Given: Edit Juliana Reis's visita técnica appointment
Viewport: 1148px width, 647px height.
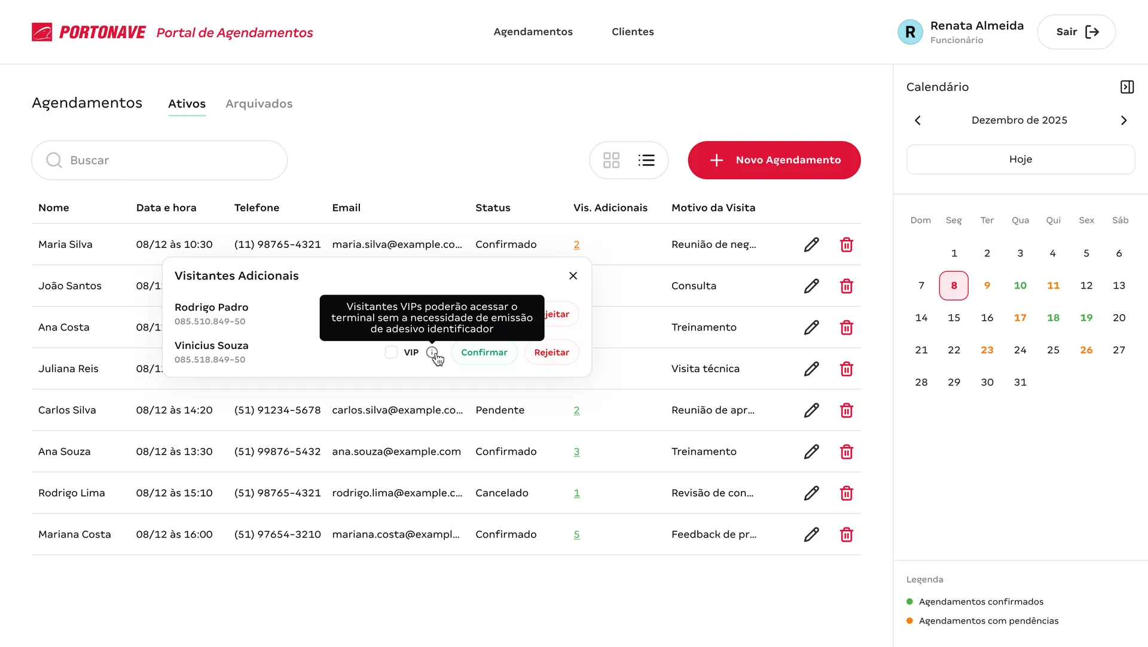Looking at the screenshot, I should pos(811,369).
